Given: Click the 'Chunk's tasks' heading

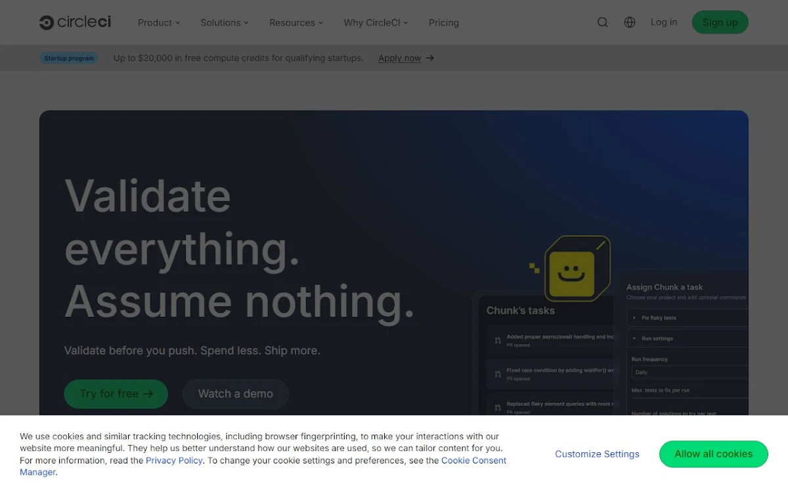Looking at the screenshot, I should click(x=521, y=310).
